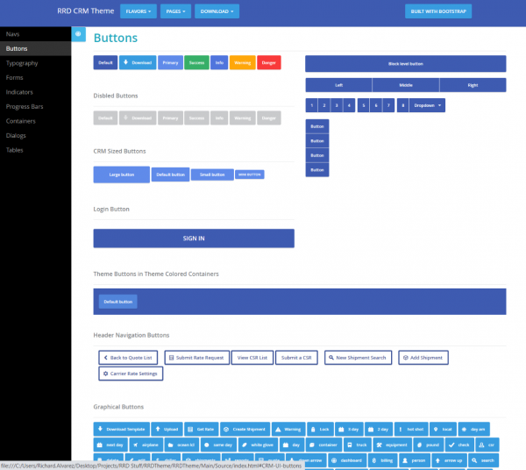Click the Download Template graphical button

(x=122, y=429)
